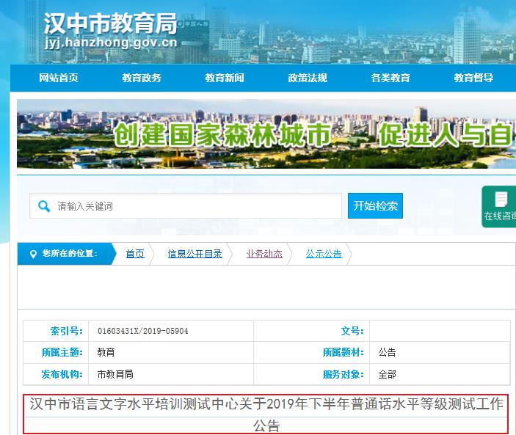Select the 教育新闻 navigation item
516x435 pixels.
225,78
